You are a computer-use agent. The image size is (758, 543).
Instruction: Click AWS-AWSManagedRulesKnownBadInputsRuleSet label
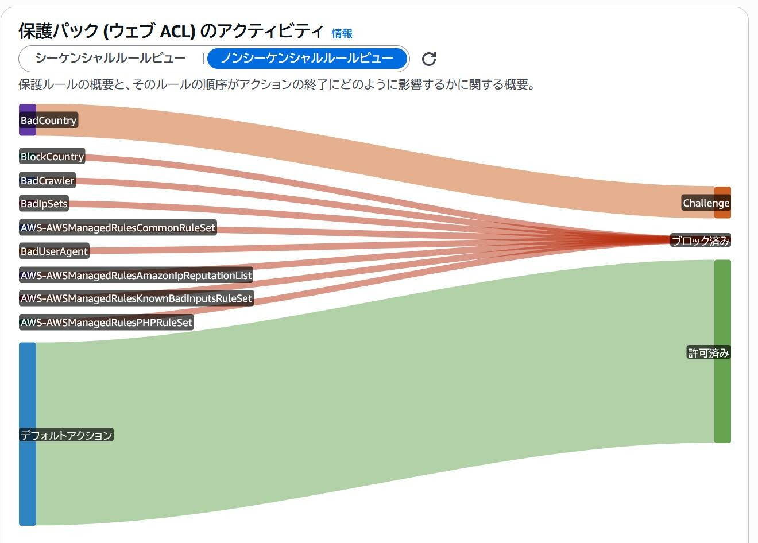coord(136,298)
